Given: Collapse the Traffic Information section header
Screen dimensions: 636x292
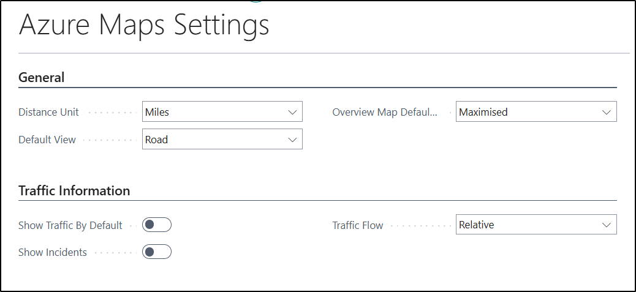Looking at the screenshot, I should tap(74, 190).
